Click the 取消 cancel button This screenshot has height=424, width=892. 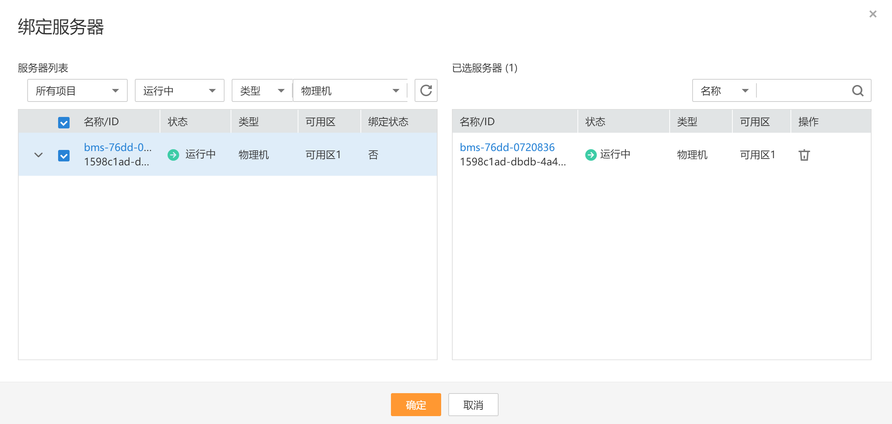click(473, 405)
